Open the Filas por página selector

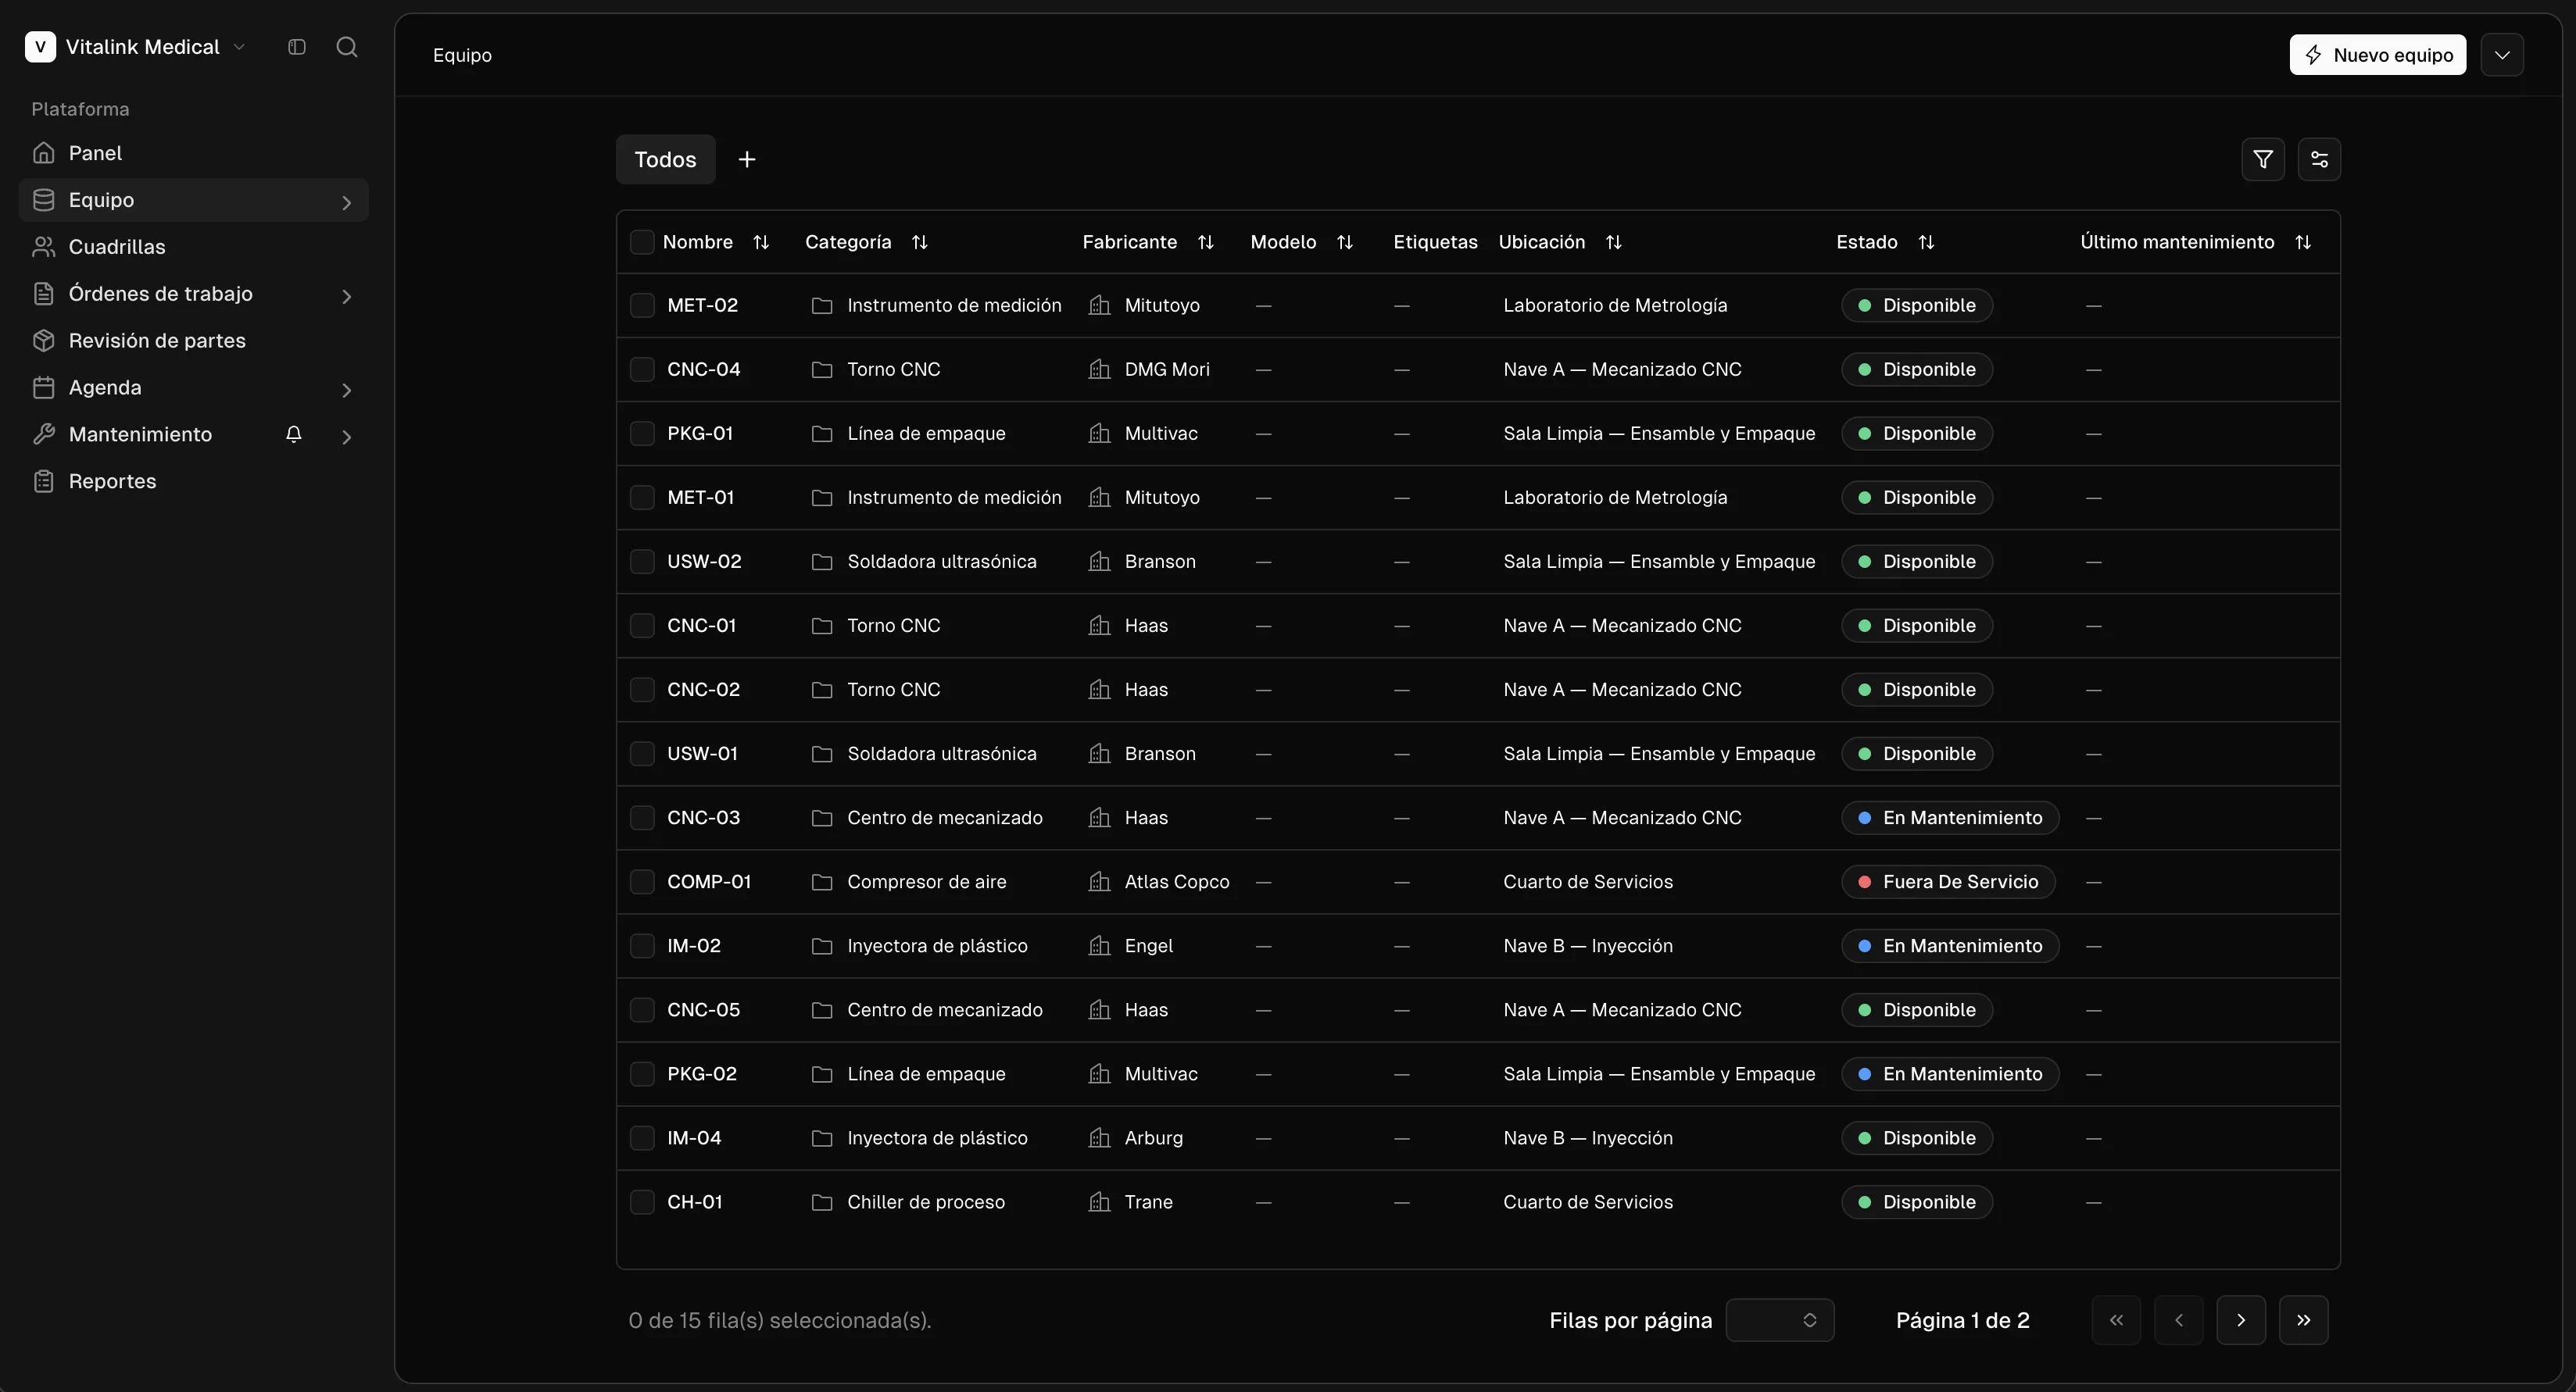[1780, 1320]
